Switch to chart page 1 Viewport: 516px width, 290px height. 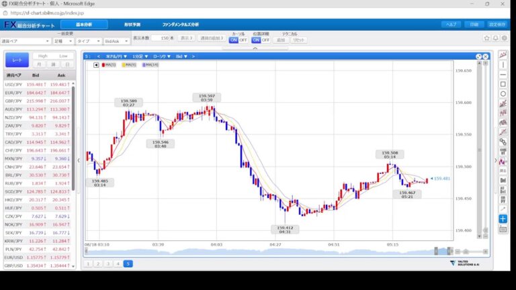[88, 264]
